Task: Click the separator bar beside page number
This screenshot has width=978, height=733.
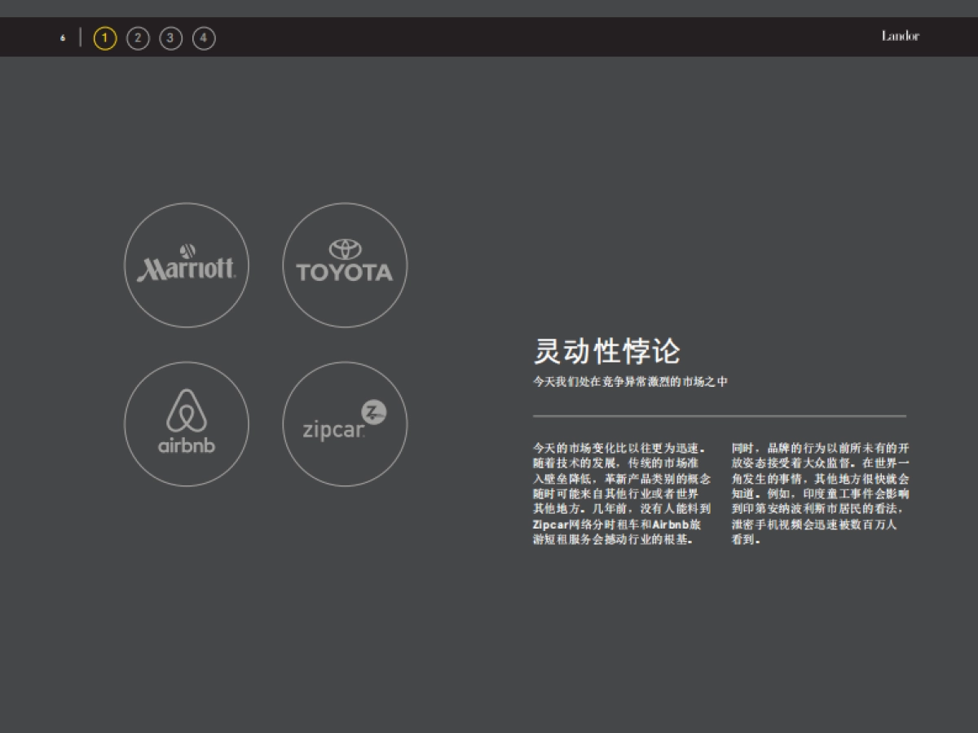Action: point(79,37)
